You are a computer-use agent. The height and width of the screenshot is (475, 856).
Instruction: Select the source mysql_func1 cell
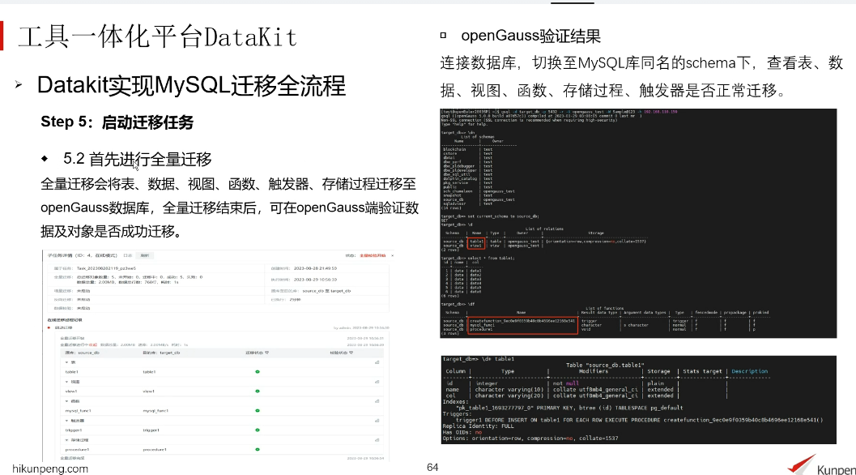(x=78, y=411)
